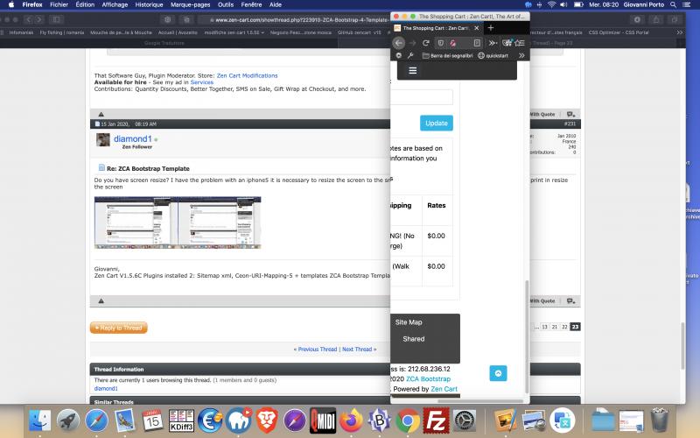Open CSS Optimizer - CSS Portal bookmark

(619, 32)
